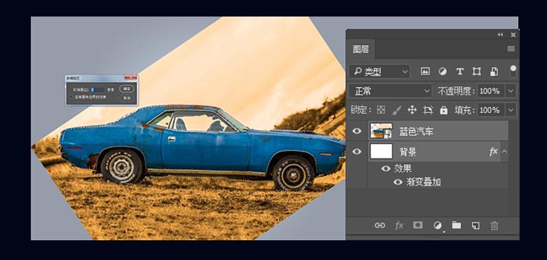The width and height of the screenshot is (547, 260).
Task: Toggle the layer filtering switch on
Action: coord(513,71)
